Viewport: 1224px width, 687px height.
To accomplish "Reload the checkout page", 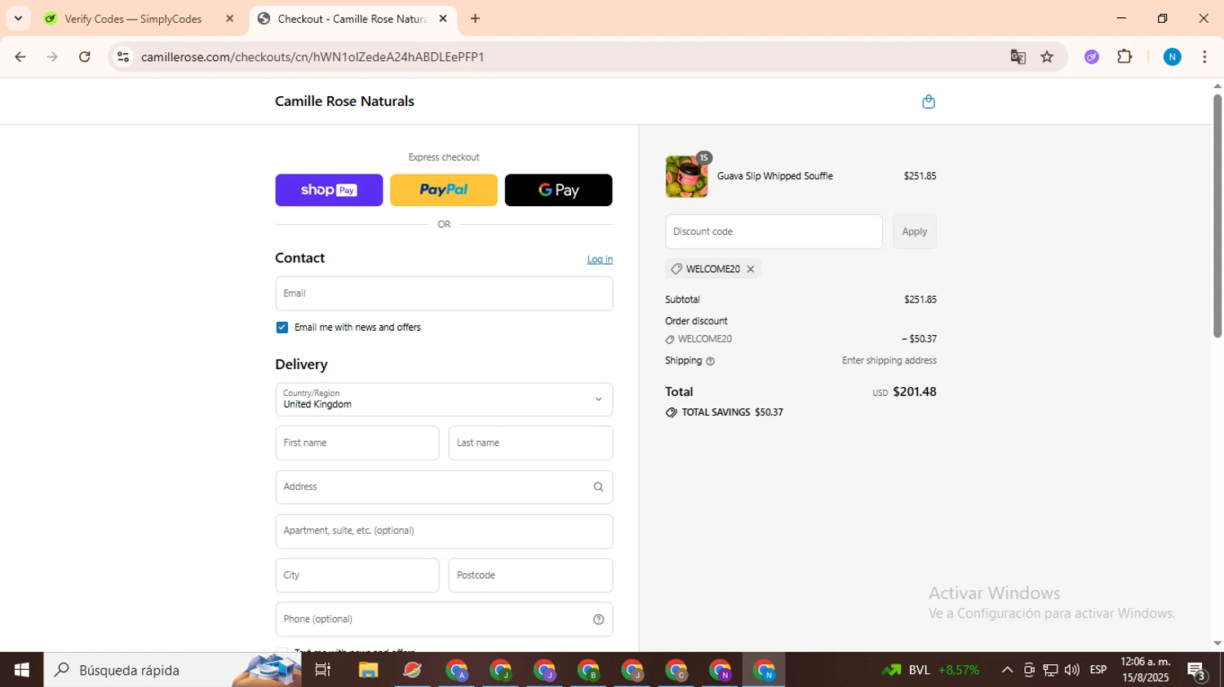I will (x=85, y=57).
